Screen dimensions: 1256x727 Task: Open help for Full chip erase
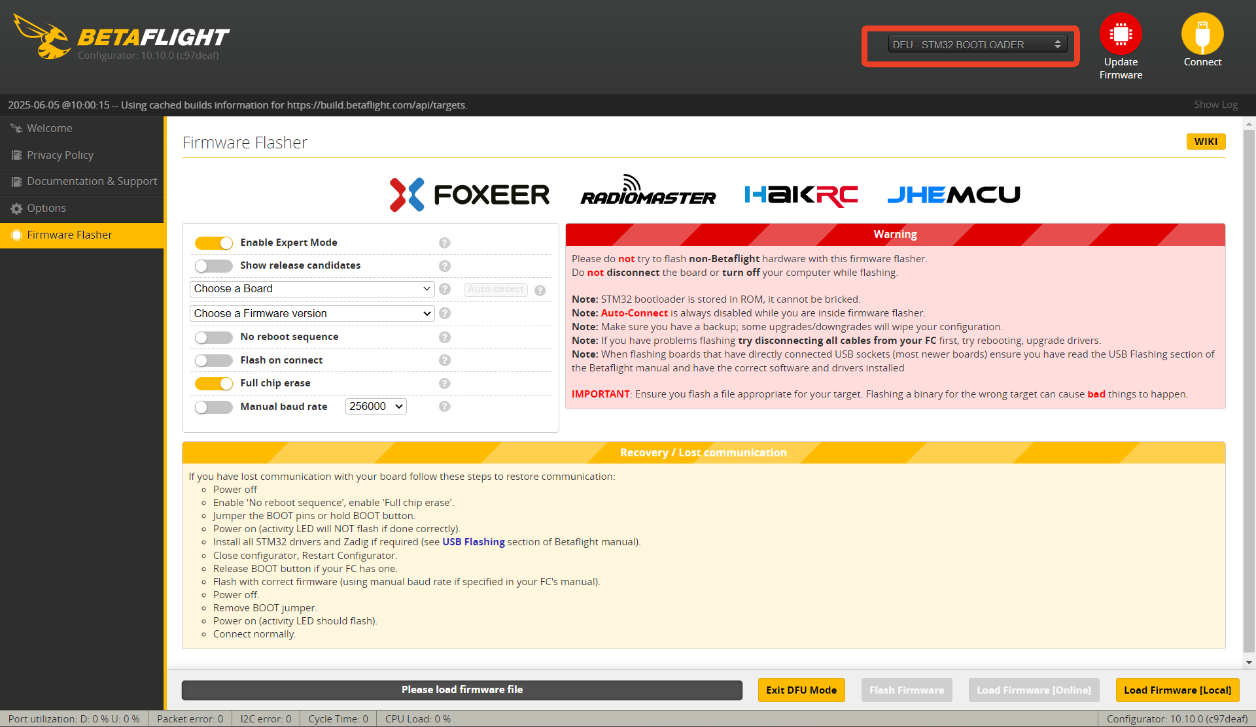(x=445, y=384)
